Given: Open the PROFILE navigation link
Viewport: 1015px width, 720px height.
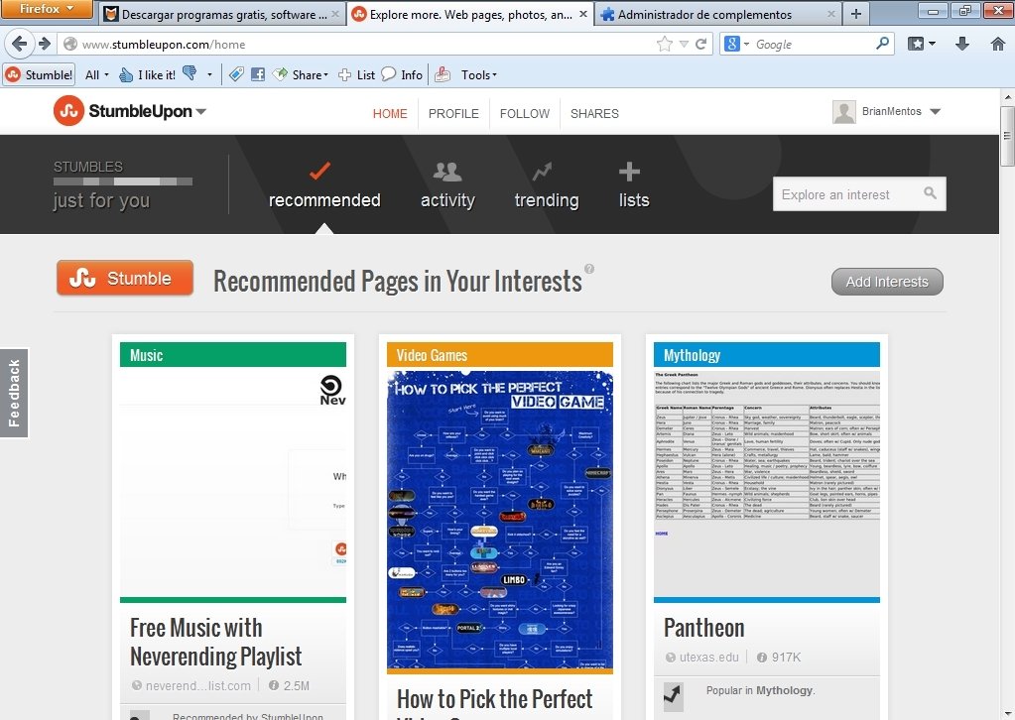Looking at the screenshot, I should point(453,114).
